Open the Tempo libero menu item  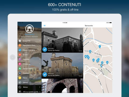[30, 68]
